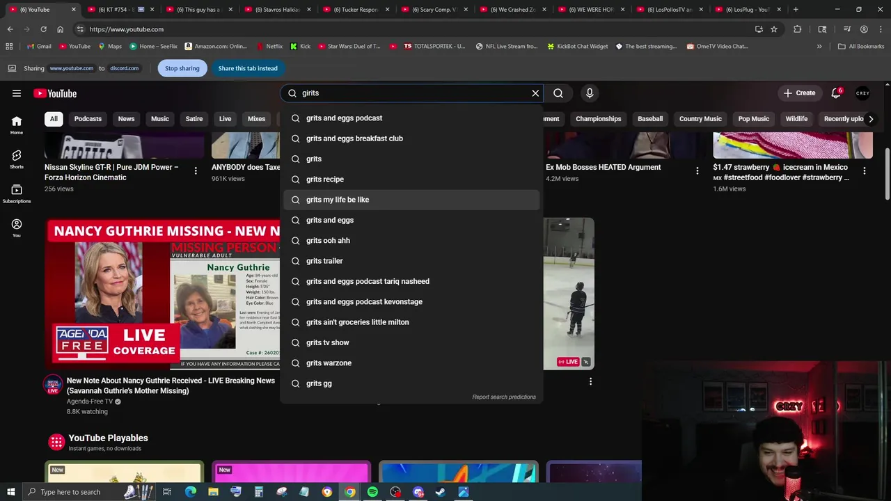This screenshot has height=501, width=891.
Task: Open Subscriptions in the left sidebar
Action: pos(17,193)
